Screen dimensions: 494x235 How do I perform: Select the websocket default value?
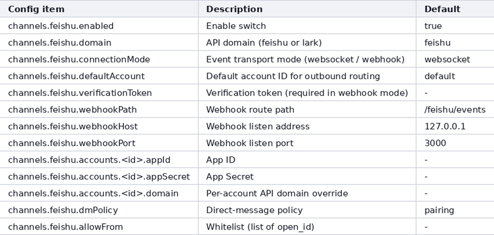[x=447, y=59]
